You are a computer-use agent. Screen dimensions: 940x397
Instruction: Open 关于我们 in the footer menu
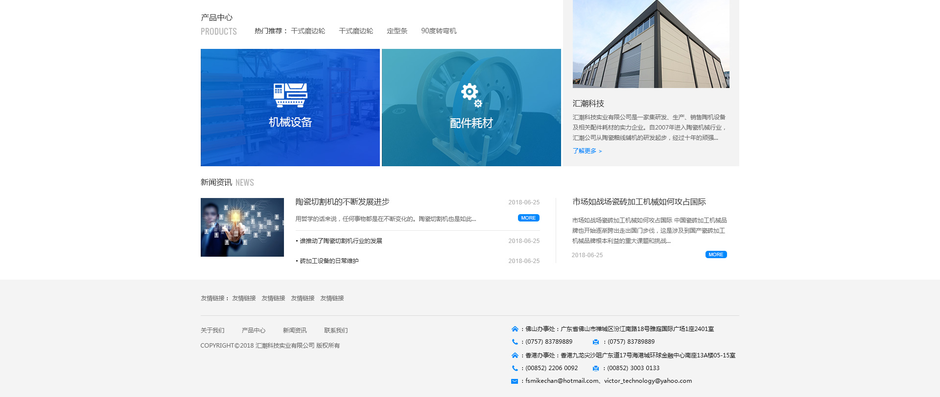212,331
